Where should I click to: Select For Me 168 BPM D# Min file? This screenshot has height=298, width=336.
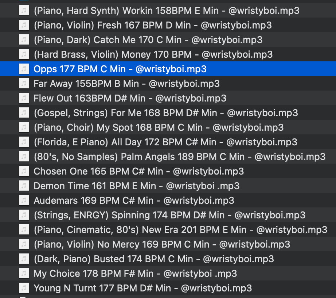(x=165, y=113)
